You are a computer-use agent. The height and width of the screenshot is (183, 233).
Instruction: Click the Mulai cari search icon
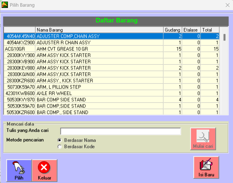tap(203, 137)
